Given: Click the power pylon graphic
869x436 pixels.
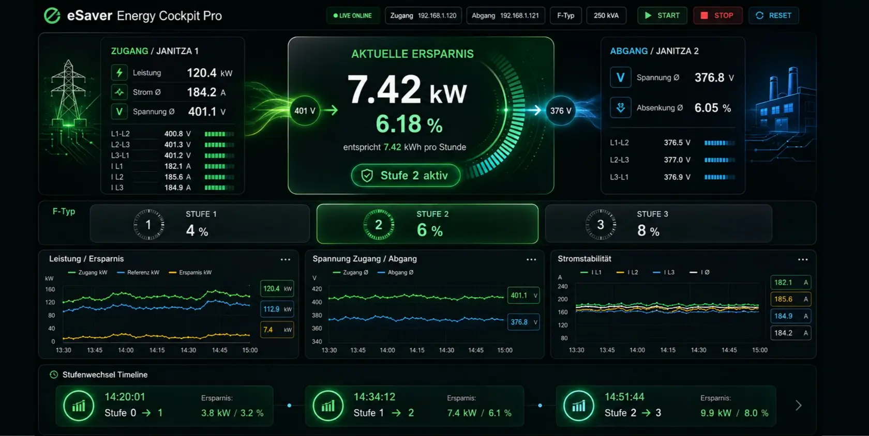Looking at the screenshot, I should pyautogui.click(x=68, y=93).
